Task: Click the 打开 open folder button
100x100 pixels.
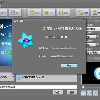Action: point(72,92)
